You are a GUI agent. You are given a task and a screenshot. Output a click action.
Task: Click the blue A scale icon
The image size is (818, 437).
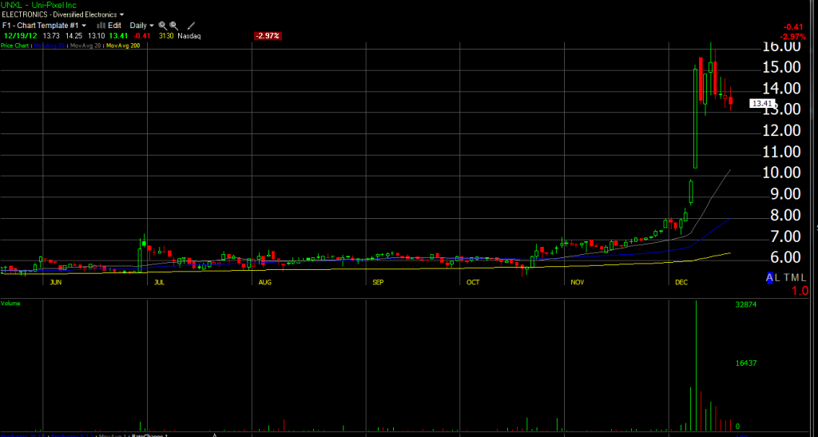coord(770,277)
